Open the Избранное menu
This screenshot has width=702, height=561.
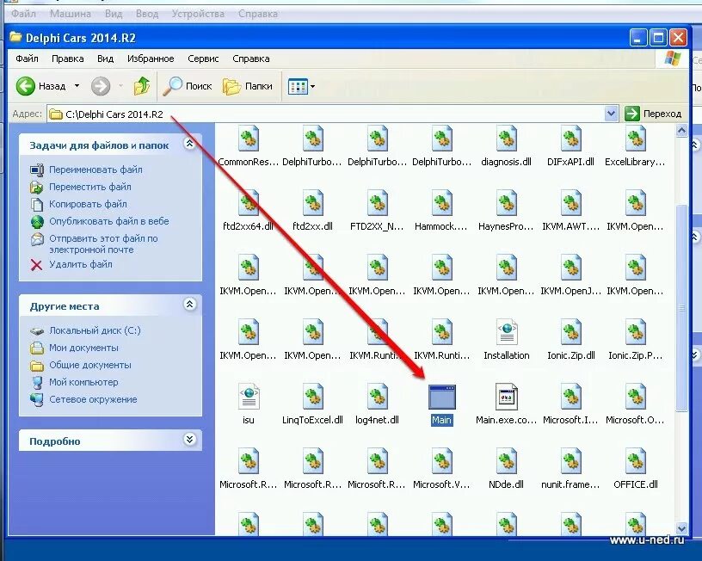pyautogui.click(x=151, y=59)
